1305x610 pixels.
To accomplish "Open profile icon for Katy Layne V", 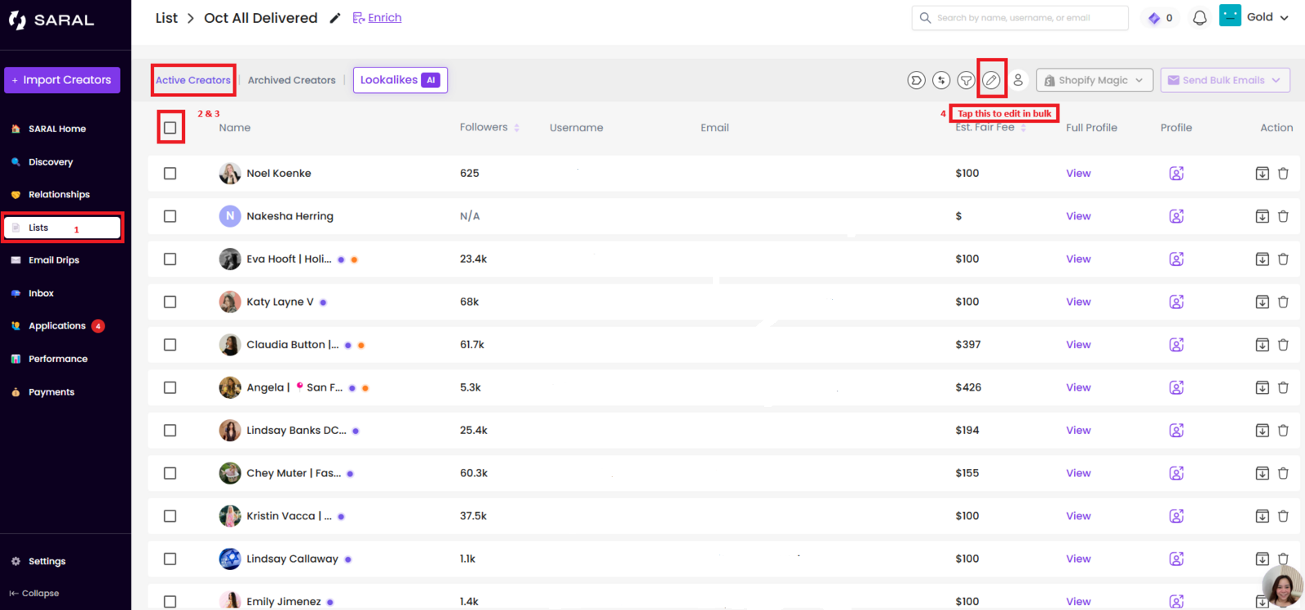I will (x=1176, y=302).
